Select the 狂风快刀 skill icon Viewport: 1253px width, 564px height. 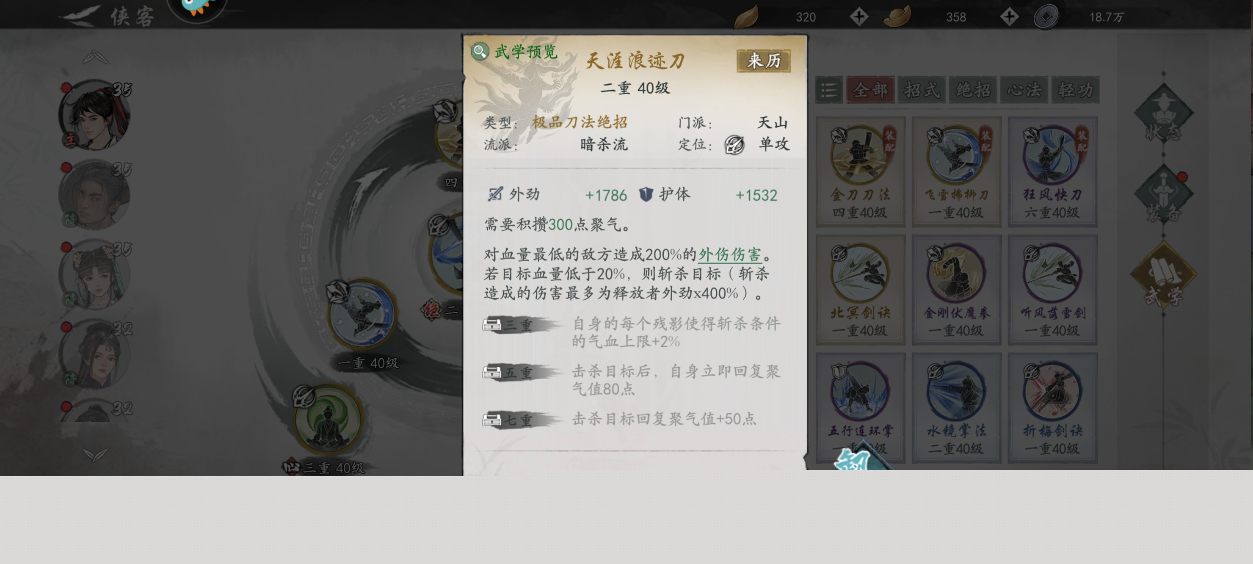(x=1052, y=155)
